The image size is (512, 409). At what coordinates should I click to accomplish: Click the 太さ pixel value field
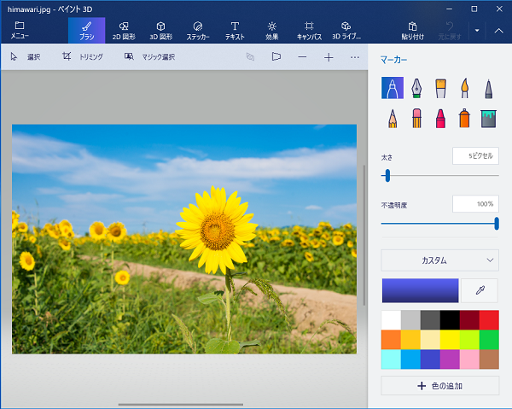[x=475, y=156]
